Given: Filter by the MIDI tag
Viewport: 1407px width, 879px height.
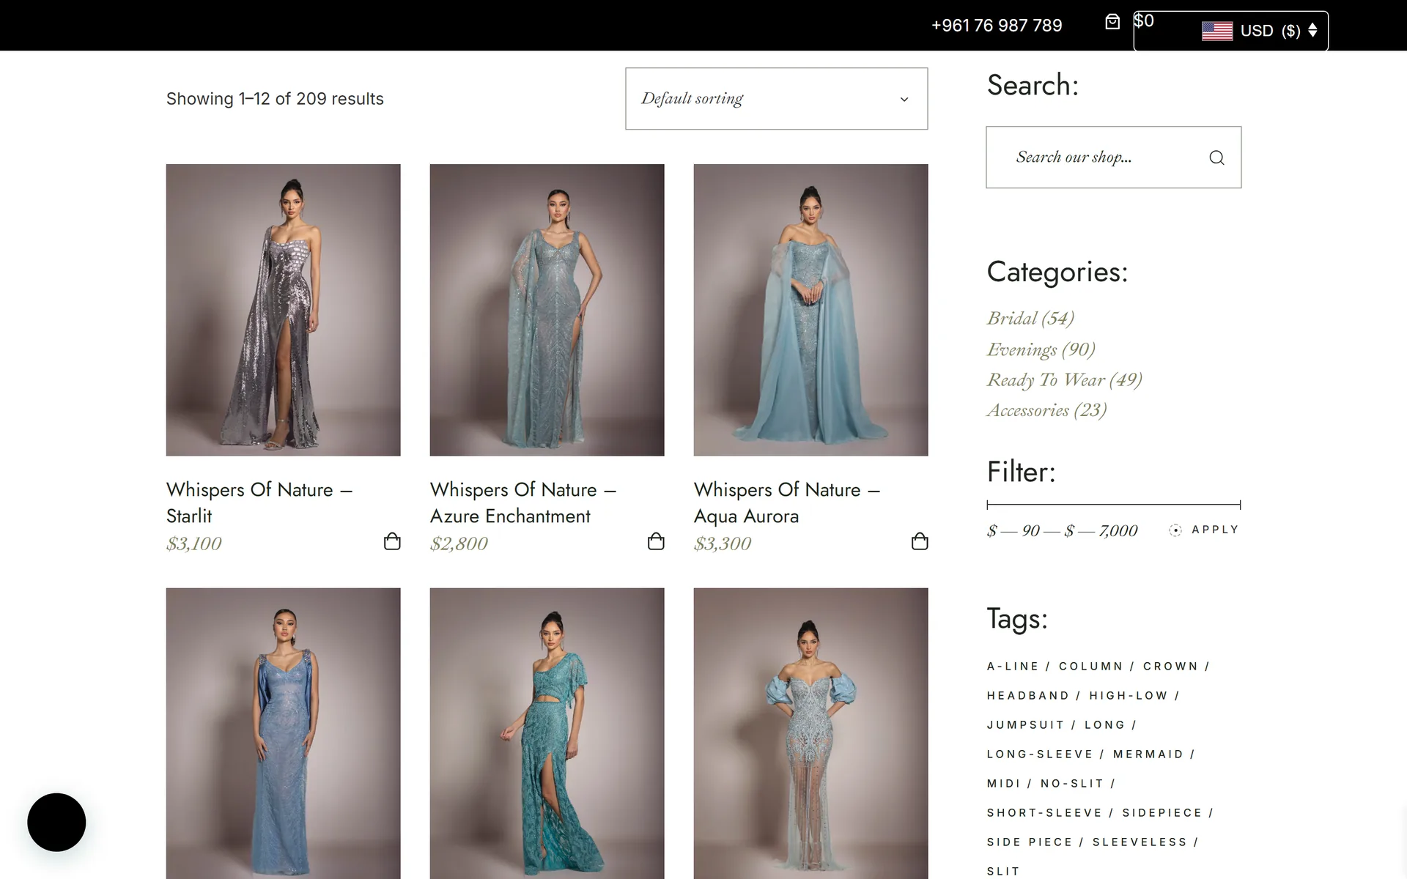Looking at the screenshot, I should tap(1003, 784).
